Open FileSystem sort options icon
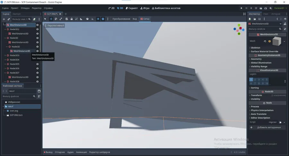 pos(39,96)
